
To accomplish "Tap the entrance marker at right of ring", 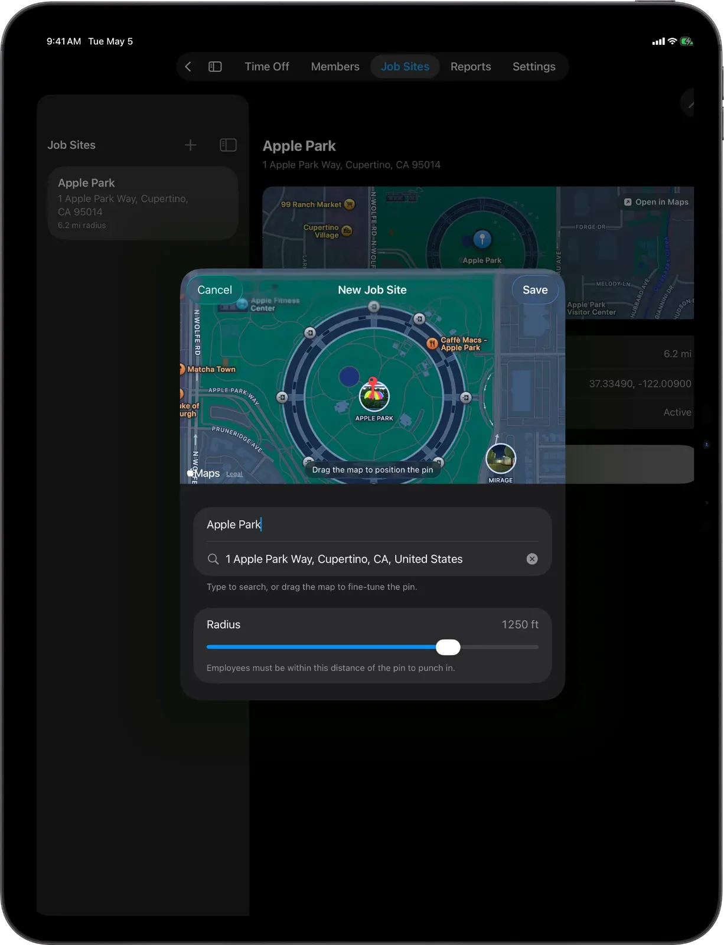I will click(x=465, y=397).
